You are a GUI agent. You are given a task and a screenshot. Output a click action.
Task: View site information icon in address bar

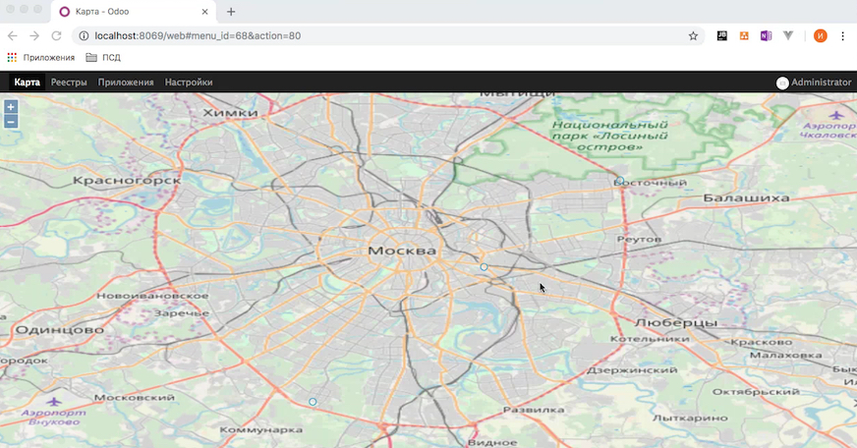coord(84,36)
